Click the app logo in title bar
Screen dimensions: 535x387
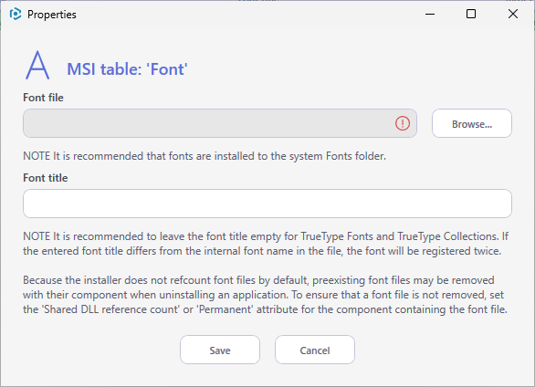point(16,15)
